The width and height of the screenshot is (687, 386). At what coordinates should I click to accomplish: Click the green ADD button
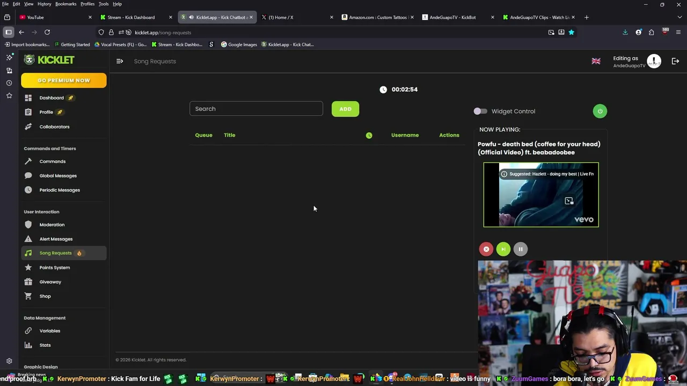(x=345, y=109)
